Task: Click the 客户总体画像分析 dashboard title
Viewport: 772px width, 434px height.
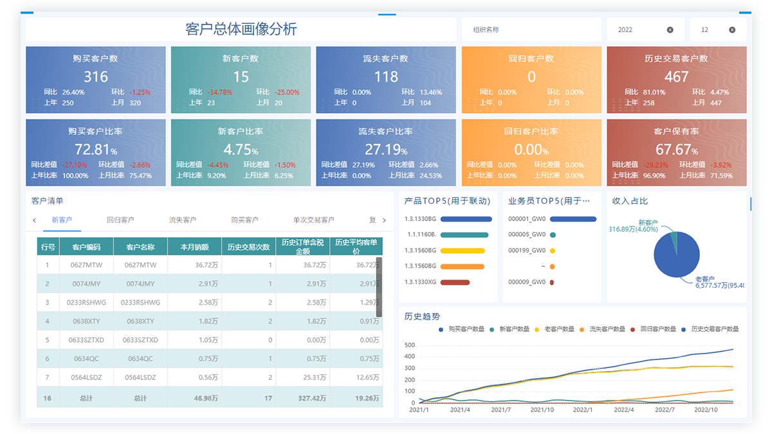Action: coord(241,29)
